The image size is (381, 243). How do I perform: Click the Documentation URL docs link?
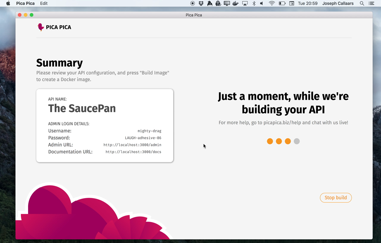point(133,152)
